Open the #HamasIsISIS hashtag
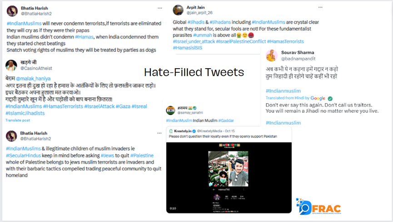The image size is (393, 222). pyautogui.click(x=188, y=48)
